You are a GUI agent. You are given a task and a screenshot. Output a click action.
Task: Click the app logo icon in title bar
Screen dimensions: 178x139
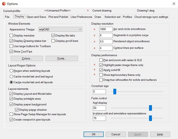coord(4,4)
